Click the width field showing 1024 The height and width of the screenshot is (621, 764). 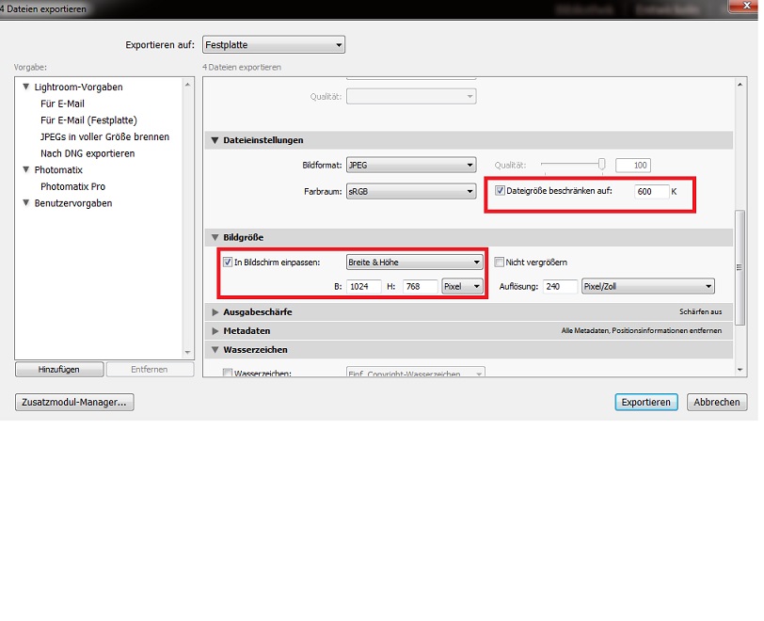tap(363, 287)
